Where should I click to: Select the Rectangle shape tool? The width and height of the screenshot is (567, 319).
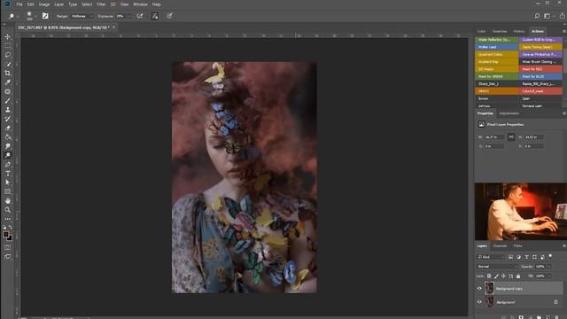(x=8, y=191)
